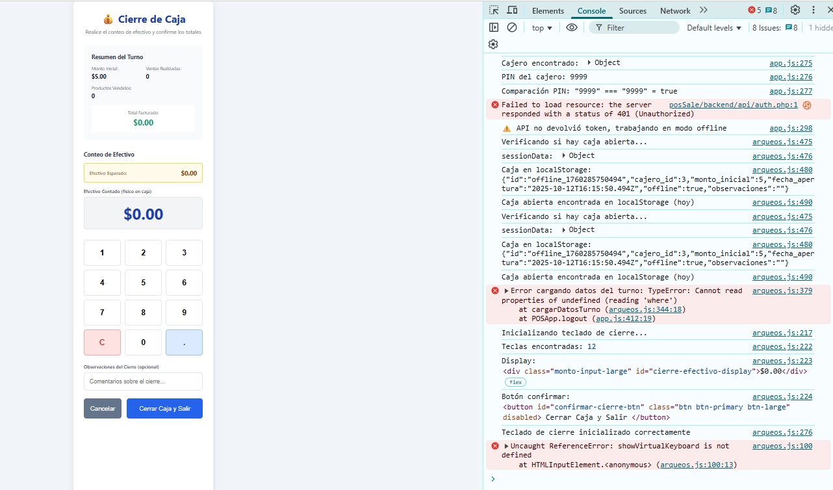
Task: Open console settings gear below toolbar
Action: 493,44
